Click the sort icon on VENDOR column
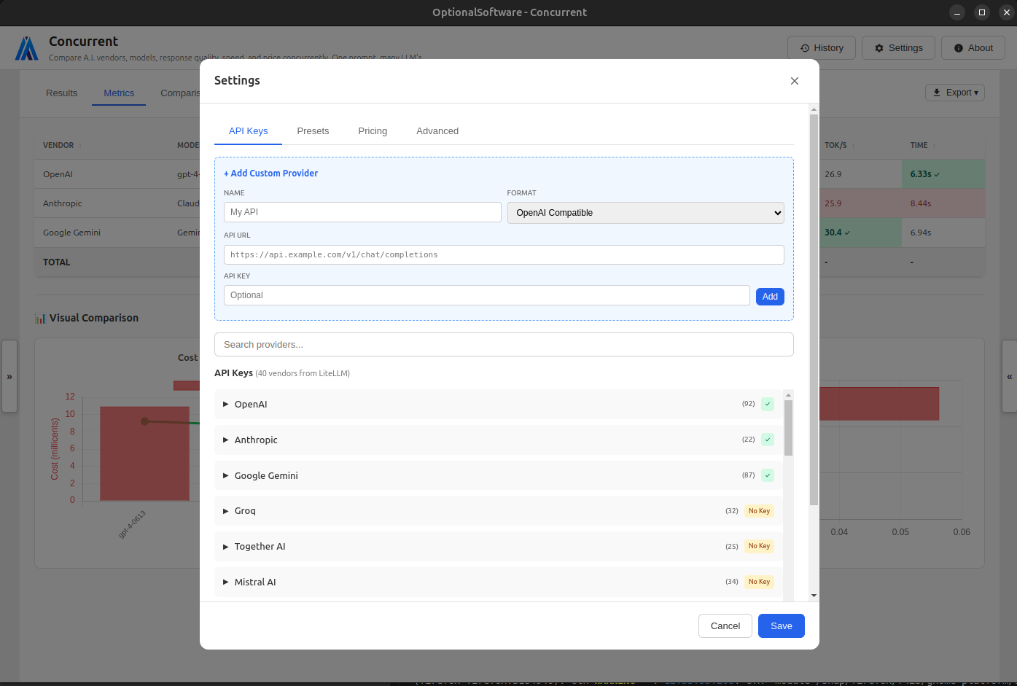This screenshot has height=686, width=1017. point(79,145)
